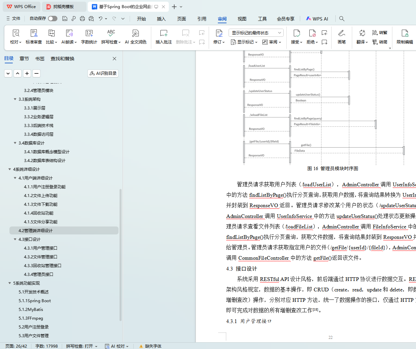Collapse the 4.1用户端详细设计 outline node
416x349 pixels.
(15, 178)
